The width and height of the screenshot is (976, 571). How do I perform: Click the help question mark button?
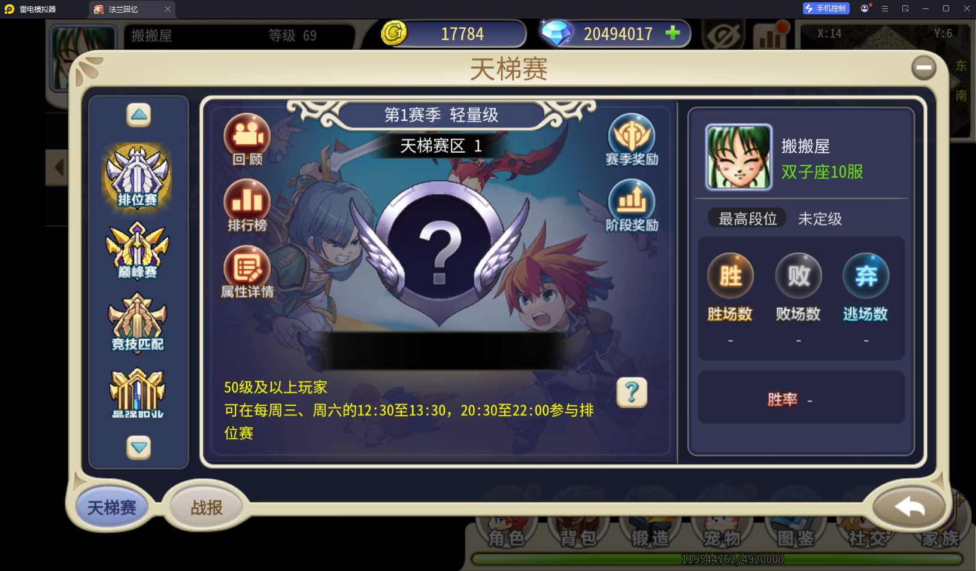click(x=632, y=393)
